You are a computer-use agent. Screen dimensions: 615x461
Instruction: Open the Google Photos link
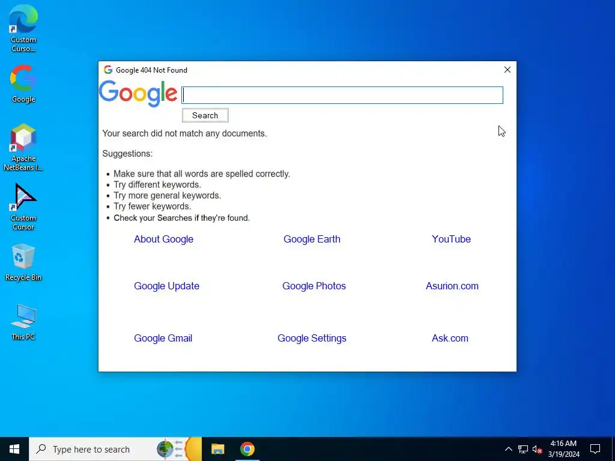tap(314, 286)
